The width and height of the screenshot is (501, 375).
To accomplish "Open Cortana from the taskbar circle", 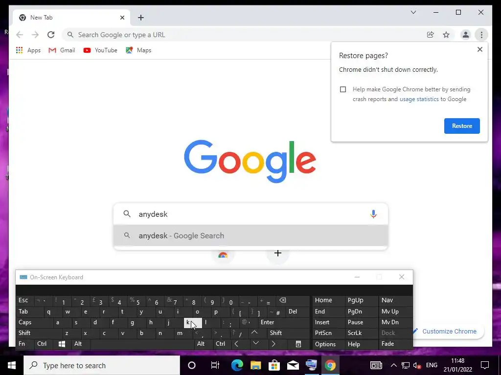I will click(192, 365).
